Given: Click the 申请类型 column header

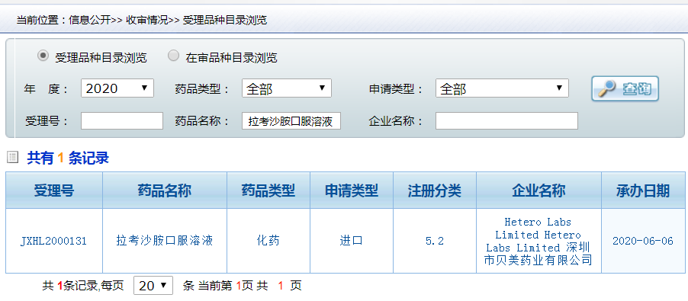Looking at the screenshot, I should pos(352,191).
